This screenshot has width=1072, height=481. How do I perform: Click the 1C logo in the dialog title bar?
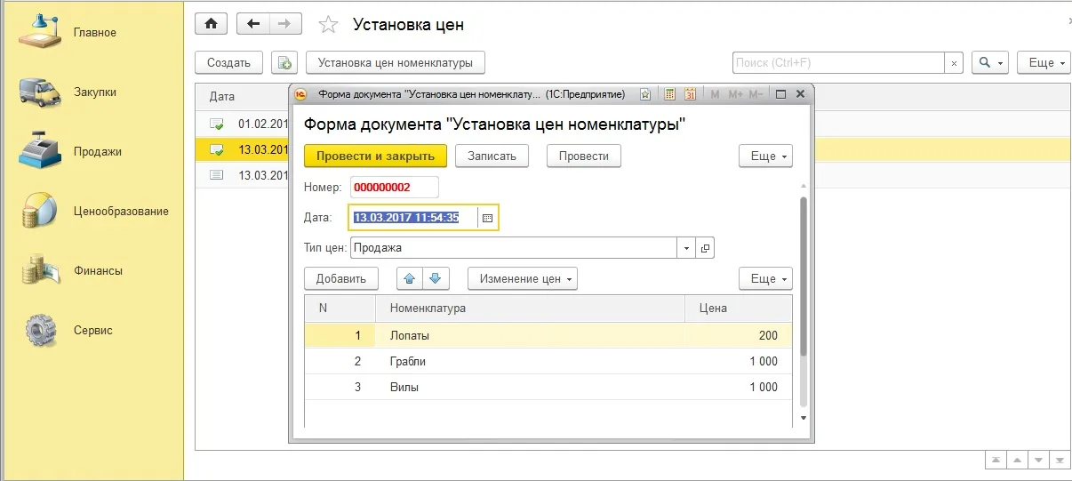click(300, 94)
